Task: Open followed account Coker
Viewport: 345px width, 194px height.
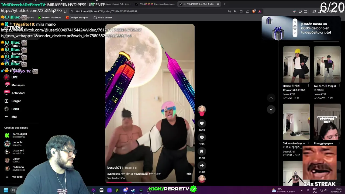Action: [12, 160]
